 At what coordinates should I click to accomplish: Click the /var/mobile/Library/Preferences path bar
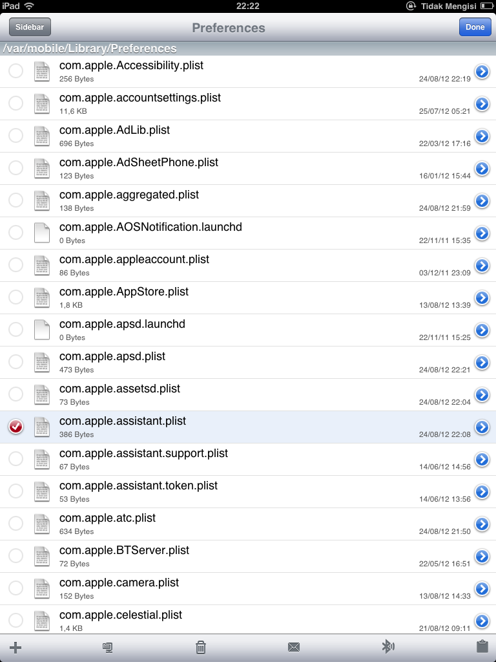[x=90, y=48]
